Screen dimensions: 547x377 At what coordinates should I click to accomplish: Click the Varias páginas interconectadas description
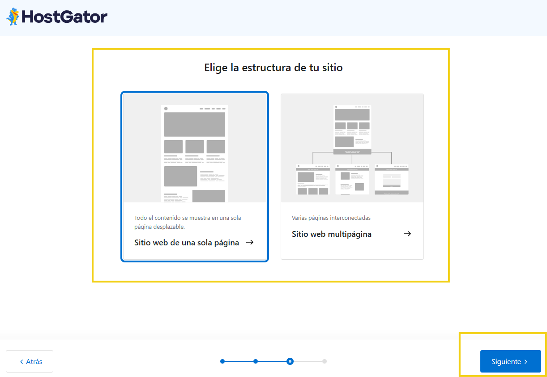pyautogui.click(x=331, y=218)
